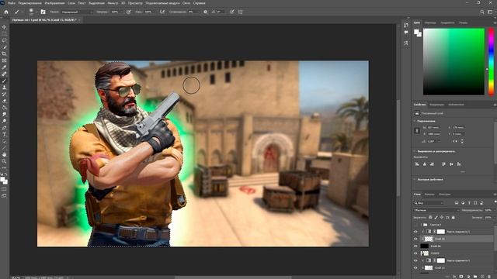Open the layer blend mode dropdown
Viewport: 497px width, 279px height.
[x=436, y=210]
